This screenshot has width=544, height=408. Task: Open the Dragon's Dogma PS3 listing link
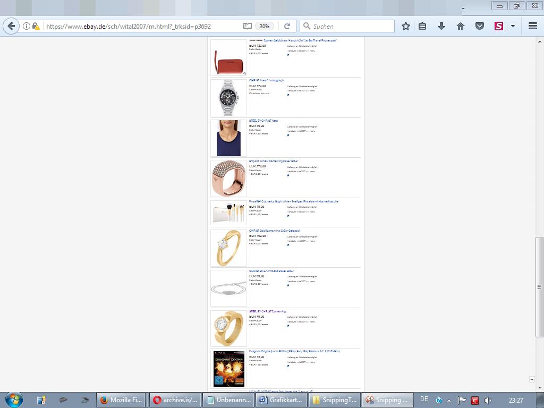click(x=294, y=351)
